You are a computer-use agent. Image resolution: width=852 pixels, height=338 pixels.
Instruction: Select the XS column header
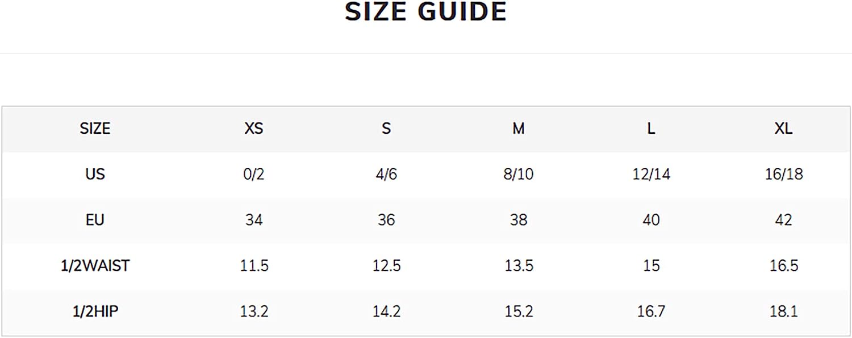click(254, 129)
